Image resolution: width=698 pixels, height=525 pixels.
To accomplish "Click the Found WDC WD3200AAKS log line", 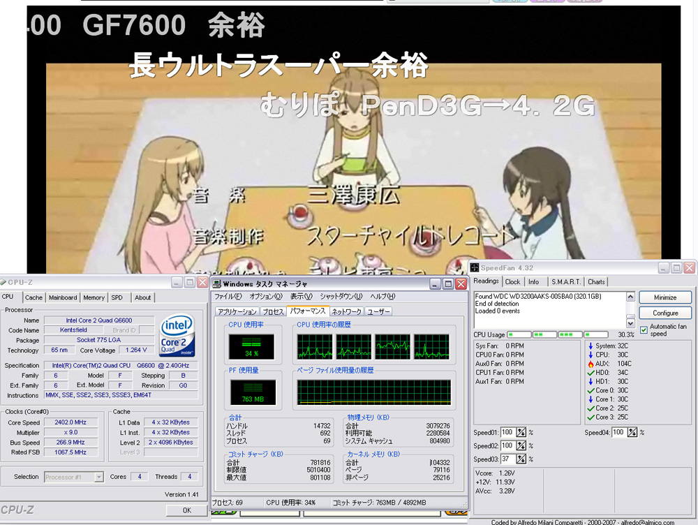I will [537, 296].
